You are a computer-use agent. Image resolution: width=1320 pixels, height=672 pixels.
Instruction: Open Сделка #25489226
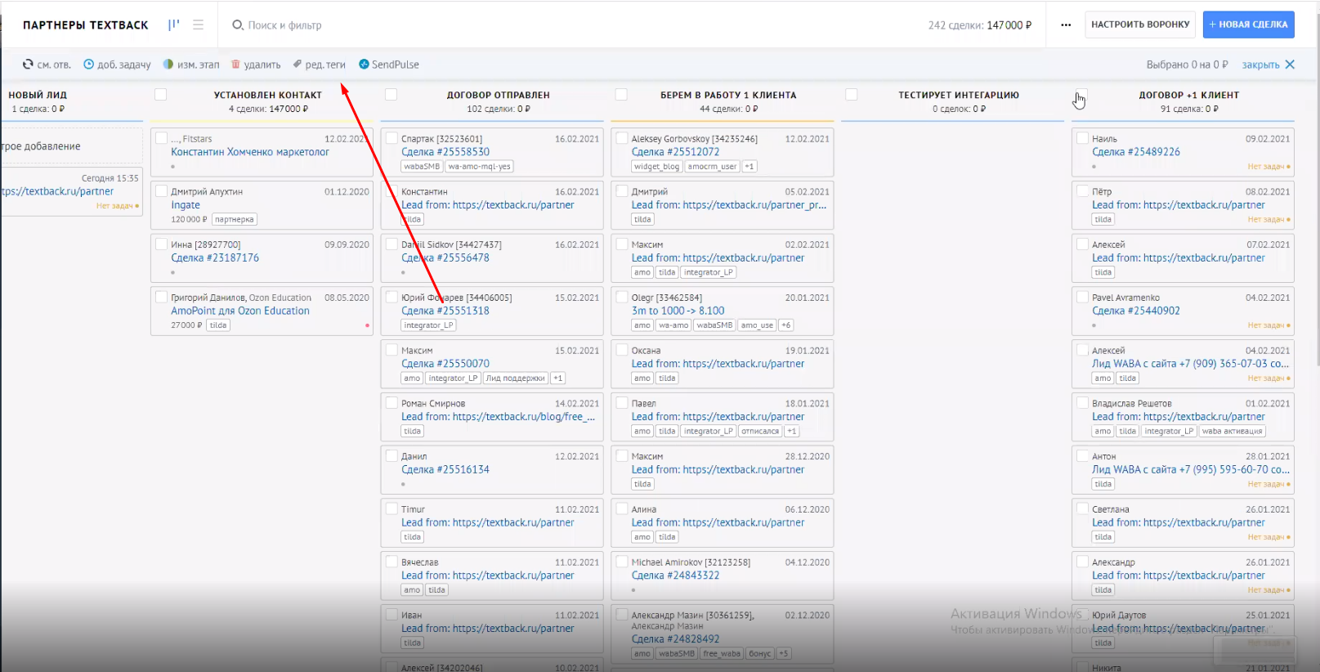1136,152
